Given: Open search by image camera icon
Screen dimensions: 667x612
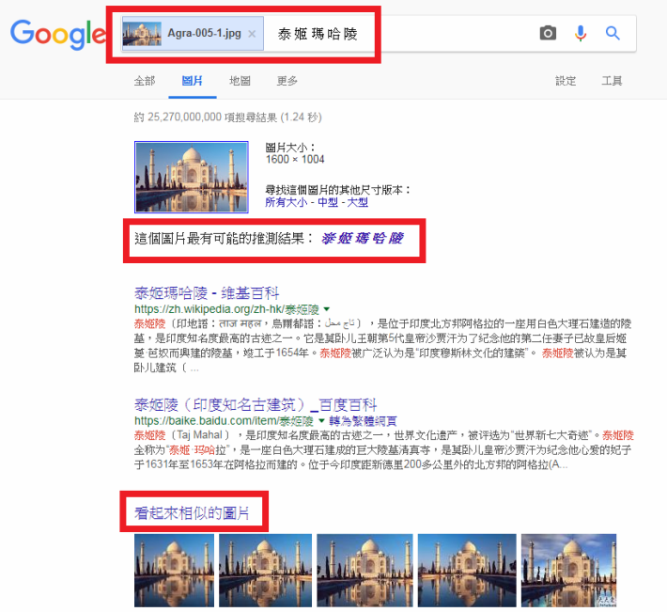Looking at the screenshot, I should [548, 33].
